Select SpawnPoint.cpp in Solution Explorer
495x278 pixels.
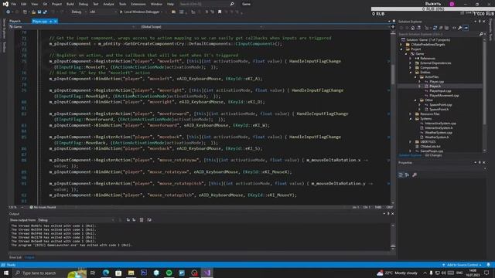coord(441,105)
